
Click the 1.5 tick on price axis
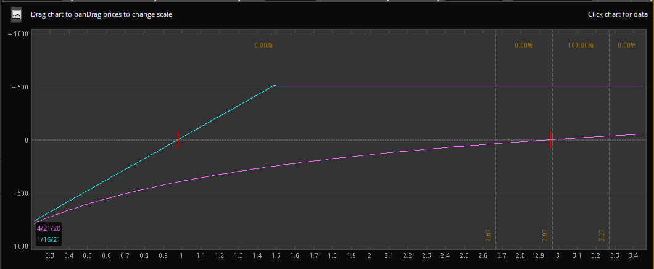pyautogui.click(x=276, y=255)
